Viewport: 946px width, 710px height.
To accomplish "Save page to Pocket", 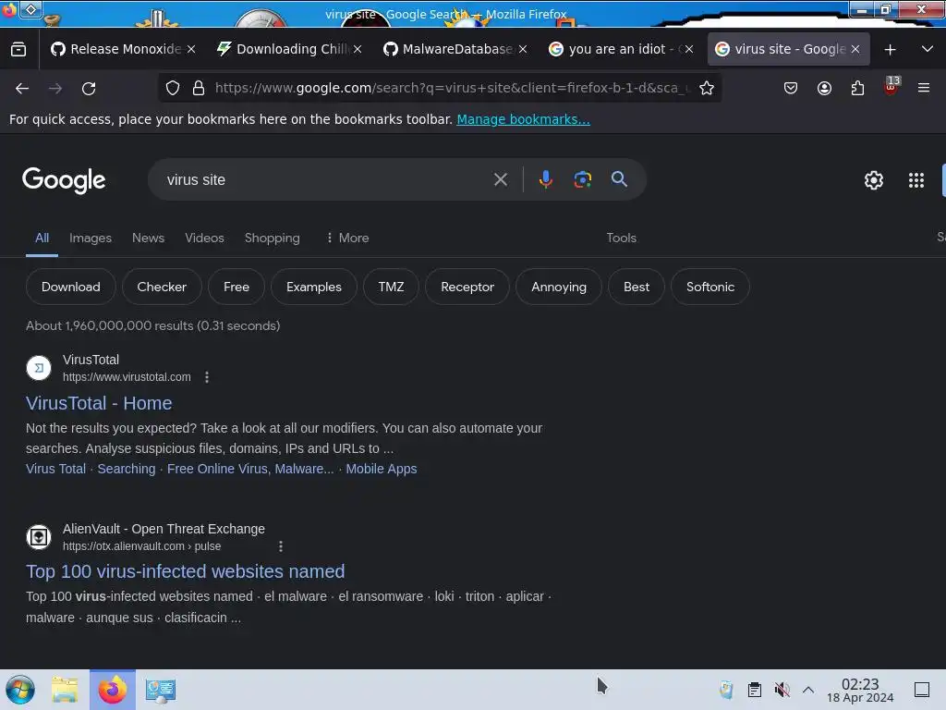I will (x=791, y=88).
